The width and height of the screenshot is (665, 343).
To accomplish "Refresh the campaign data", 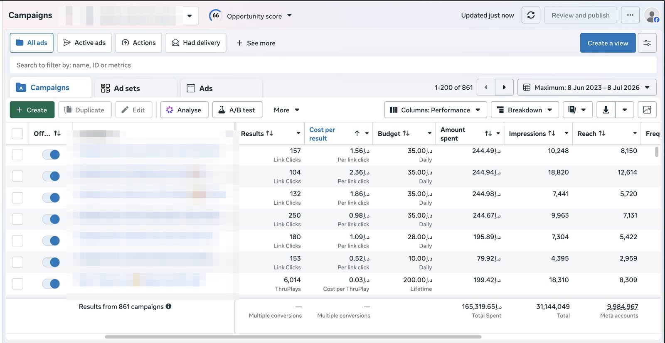I will point(531,15).
